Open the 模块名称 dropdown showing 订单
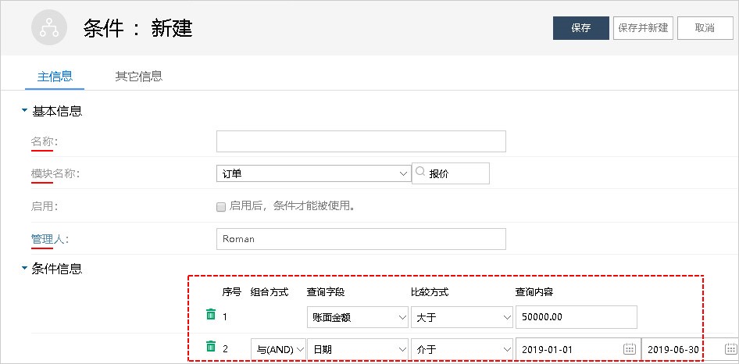This screenshot has width=739, height=364. pos(313,173)
